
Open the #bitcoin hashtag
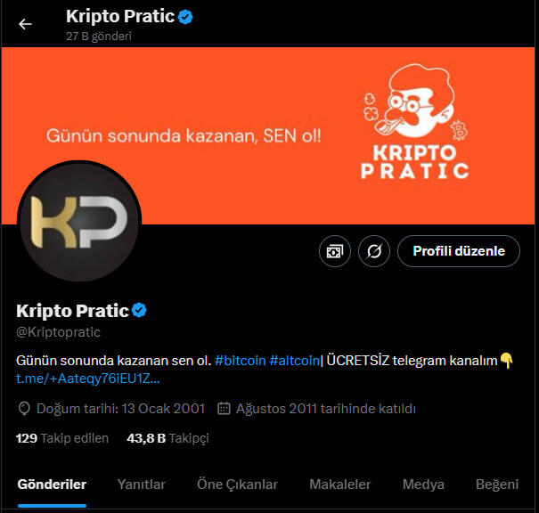pyautogui.click(x=240, y=361)
